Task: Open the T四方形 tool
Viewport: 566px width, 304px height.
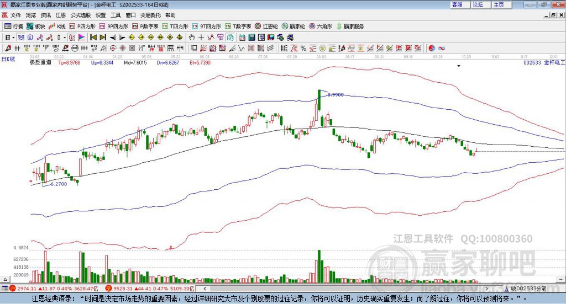Action: tap(175, 26)
